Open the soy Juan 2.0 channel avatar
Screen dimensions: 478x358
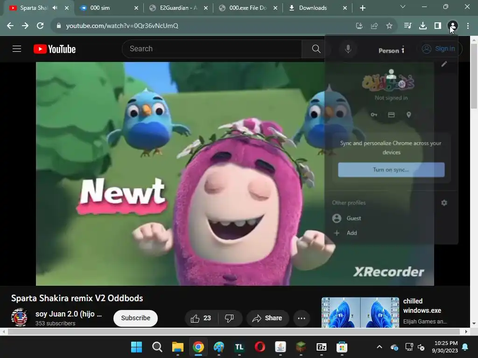coord(19,317)
